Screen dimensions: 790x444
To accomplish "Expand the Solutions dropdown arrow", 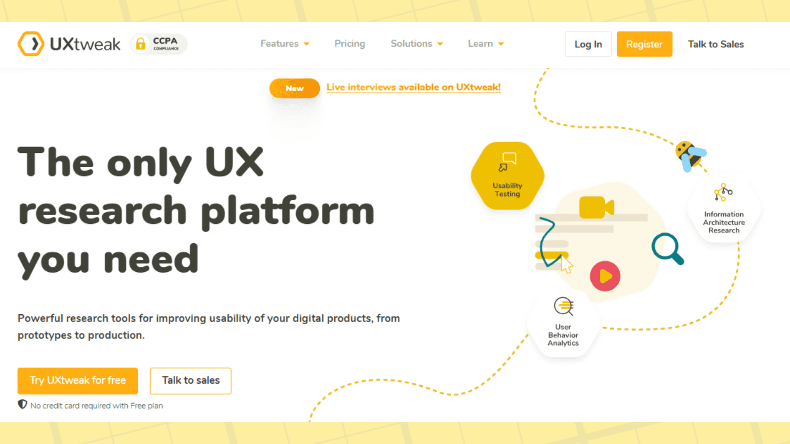I will click(x=440, y=44).
